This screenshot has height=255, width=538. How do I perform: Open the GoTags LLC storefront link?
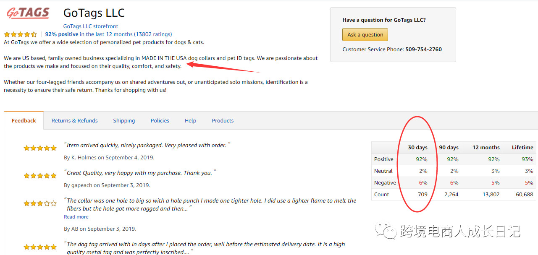pyautogui.click(x=91, y=26)
